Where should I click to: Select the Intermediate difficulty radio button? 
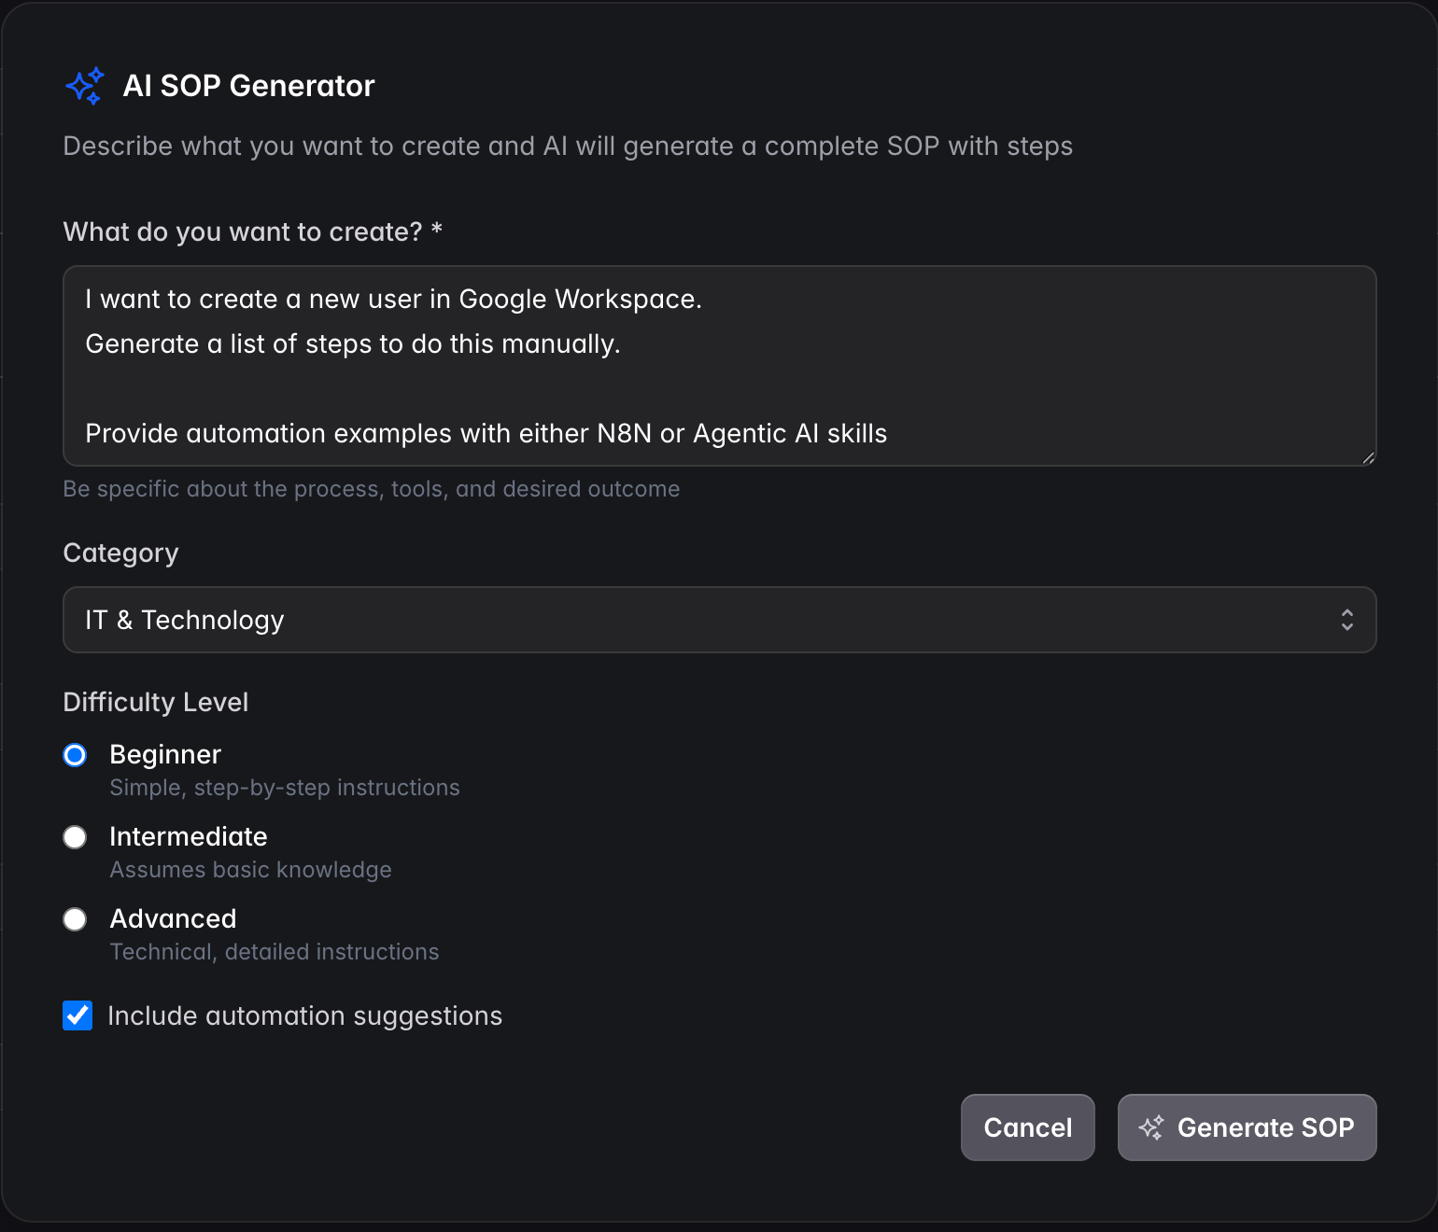(75, 837)
